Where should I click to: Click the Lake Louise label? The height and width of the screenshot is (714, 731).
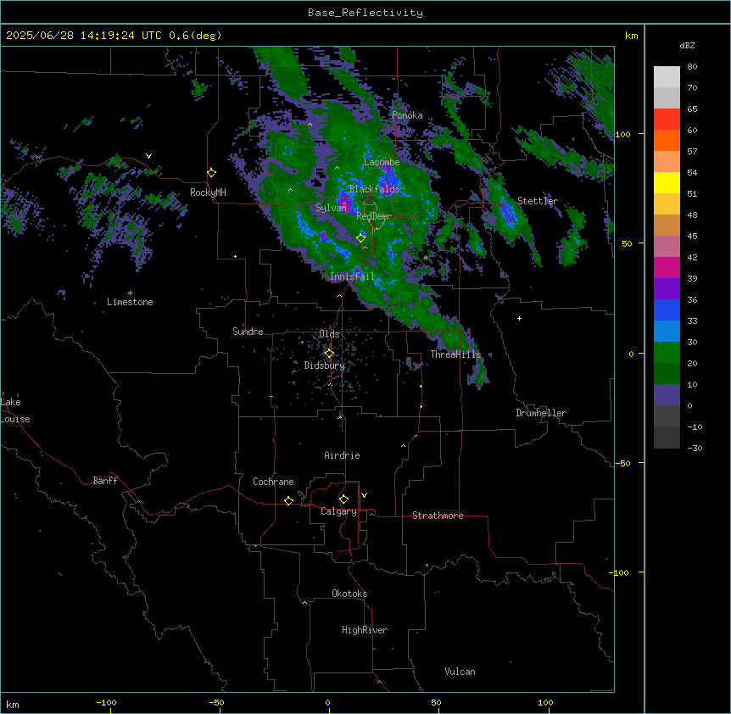[x=15, y=410]
